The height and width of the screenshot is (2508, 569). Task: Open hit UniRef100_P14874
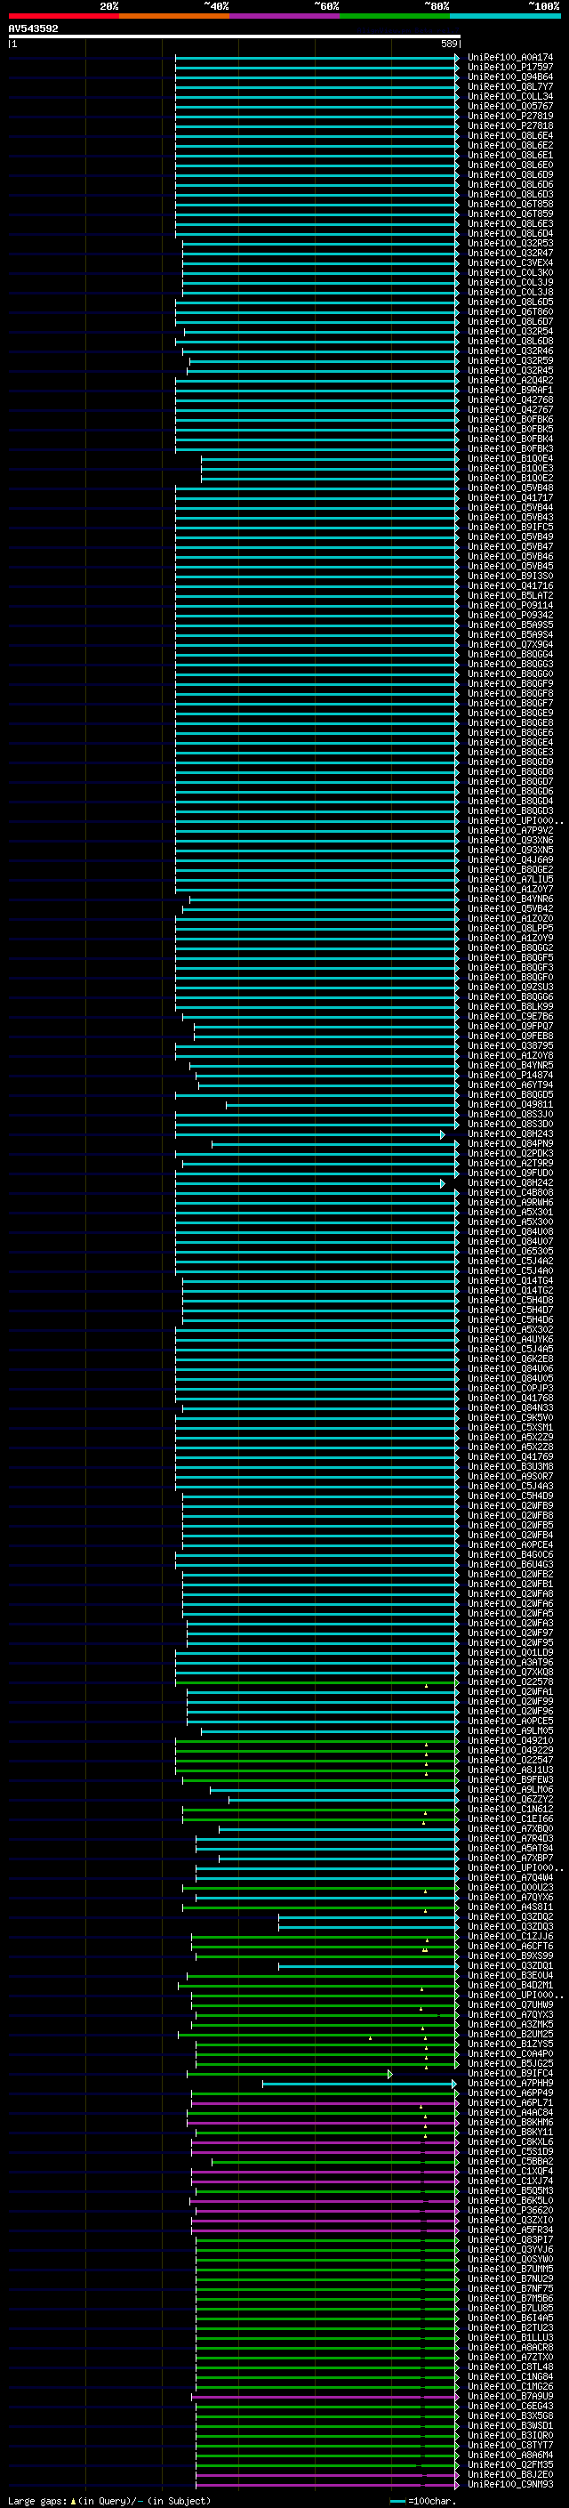509,1075
